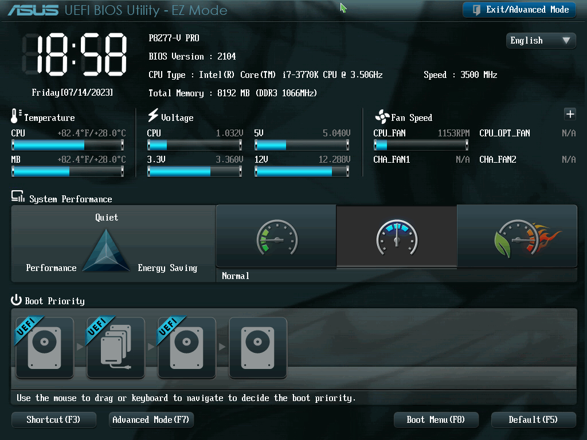Click the 5V voltage bar
Viewport: 587px width, 440px height.
click(302, 145)
